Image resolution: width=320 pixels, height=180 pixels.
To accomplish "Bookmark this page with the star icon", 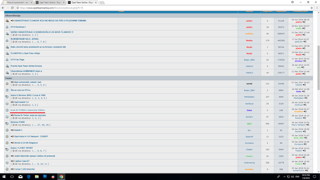I will coord(312,8).
